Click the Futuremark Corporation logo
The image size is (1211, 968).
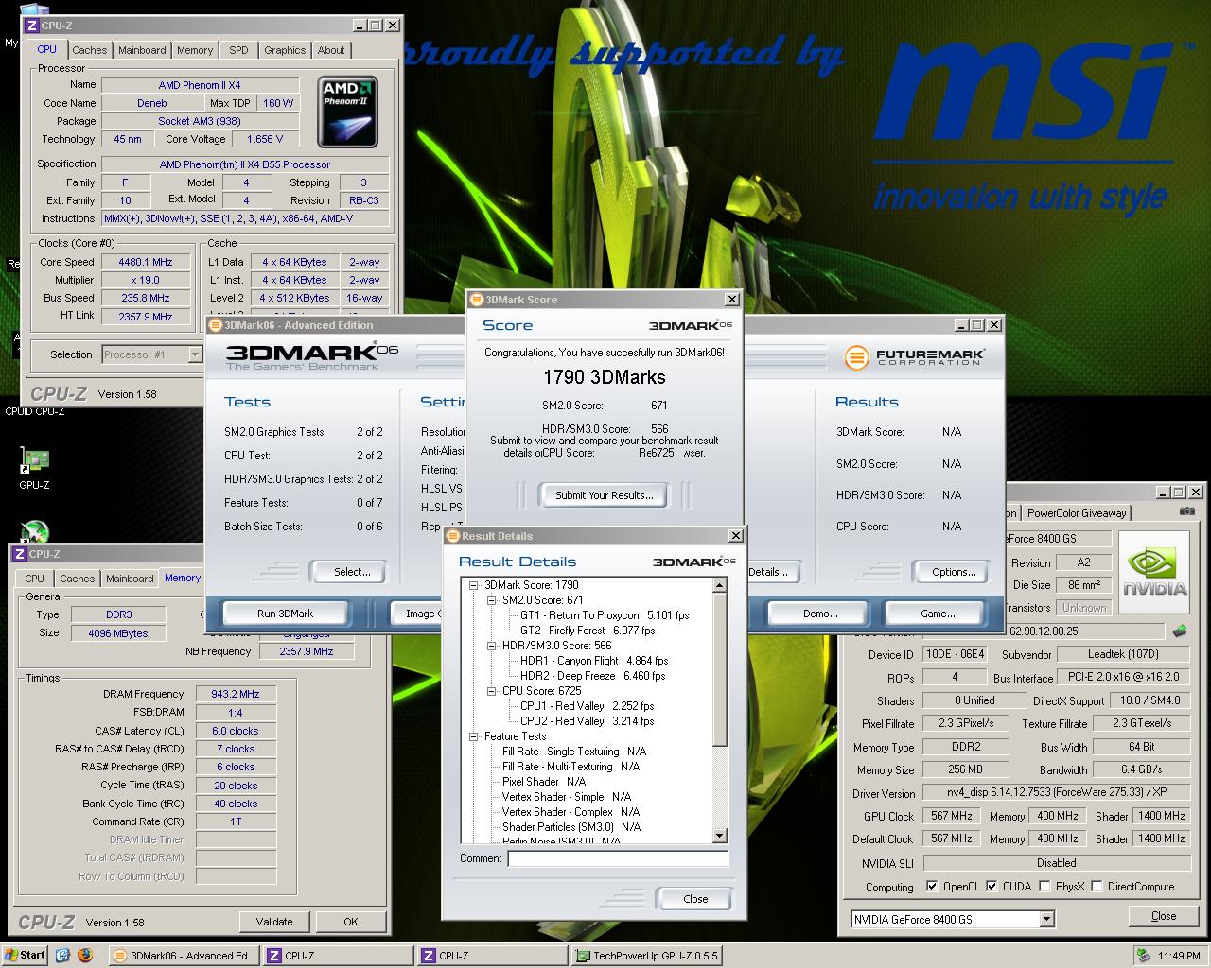[914, 357]
